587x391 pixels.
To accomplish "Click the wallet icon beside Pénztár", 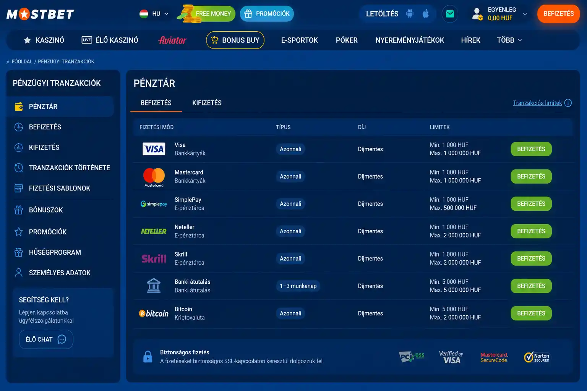I will (19, 107).
